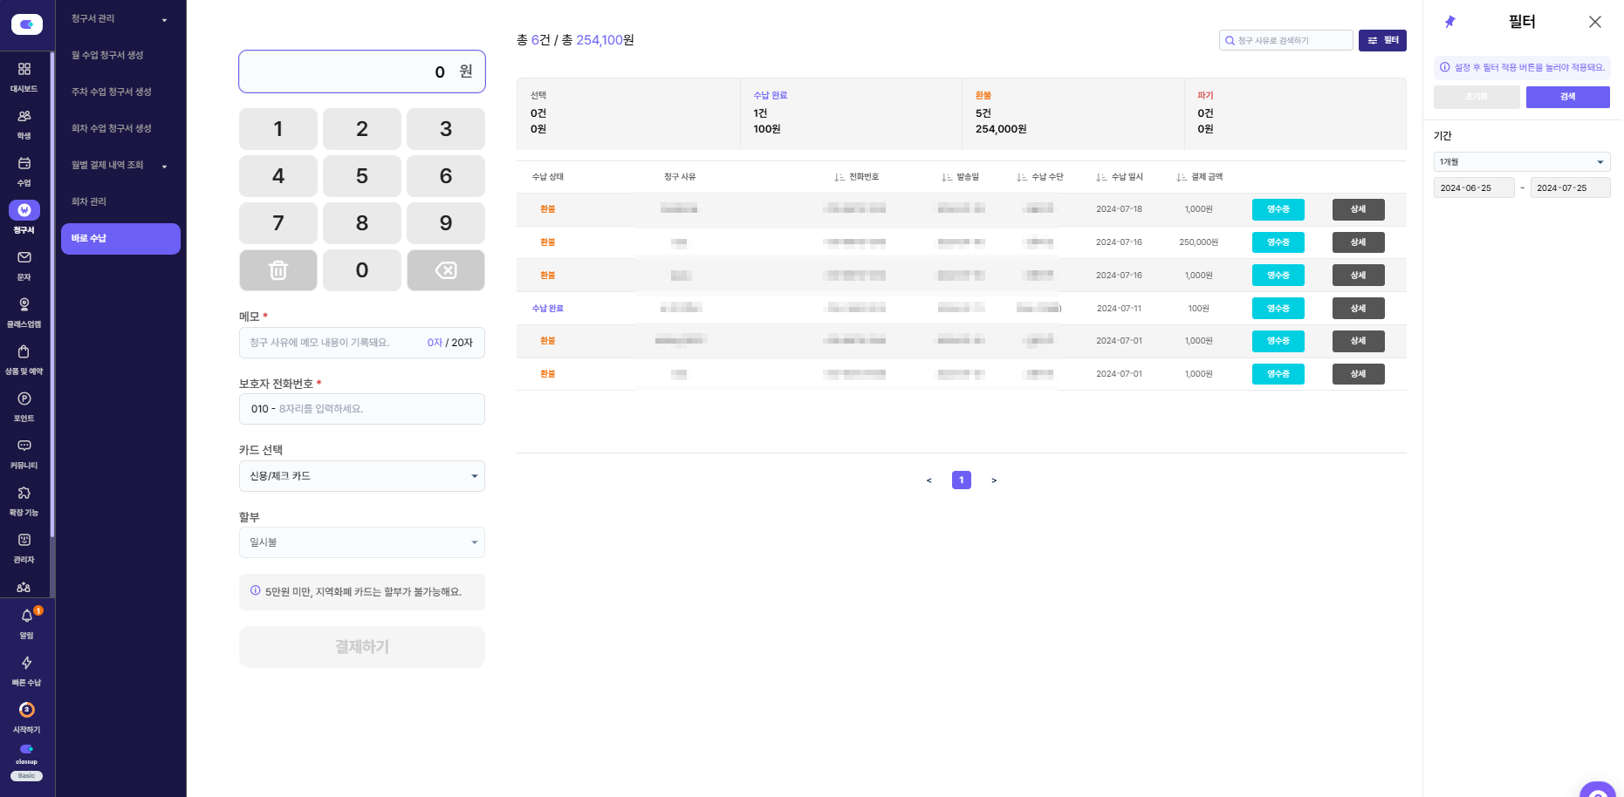Click the start date 2024-06-25 field

(x=1474, y=188)
